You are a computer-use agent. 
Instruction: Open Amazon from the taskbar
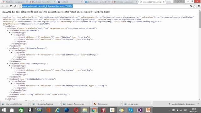[x=30, y=110]
